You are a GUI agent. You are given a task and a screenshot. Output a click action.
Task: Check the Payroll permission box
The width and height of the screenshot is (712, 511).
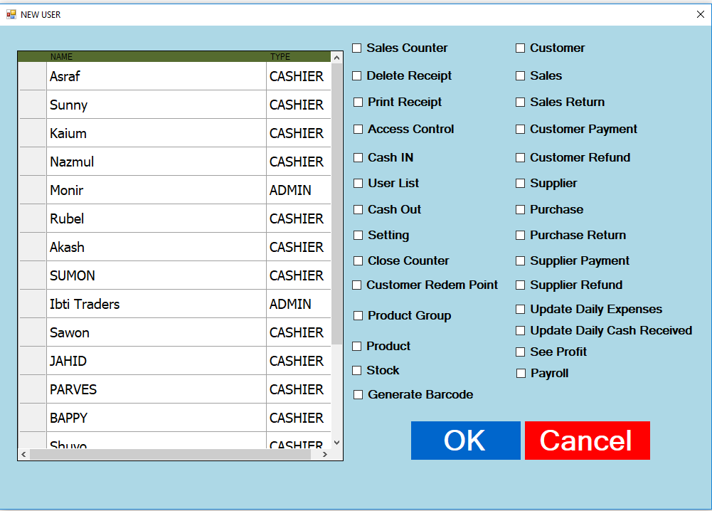(x=521, y=374)
